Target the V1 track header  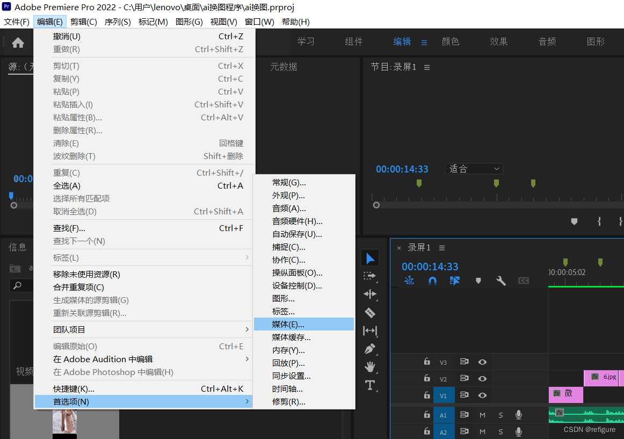(x=444, y=395)
